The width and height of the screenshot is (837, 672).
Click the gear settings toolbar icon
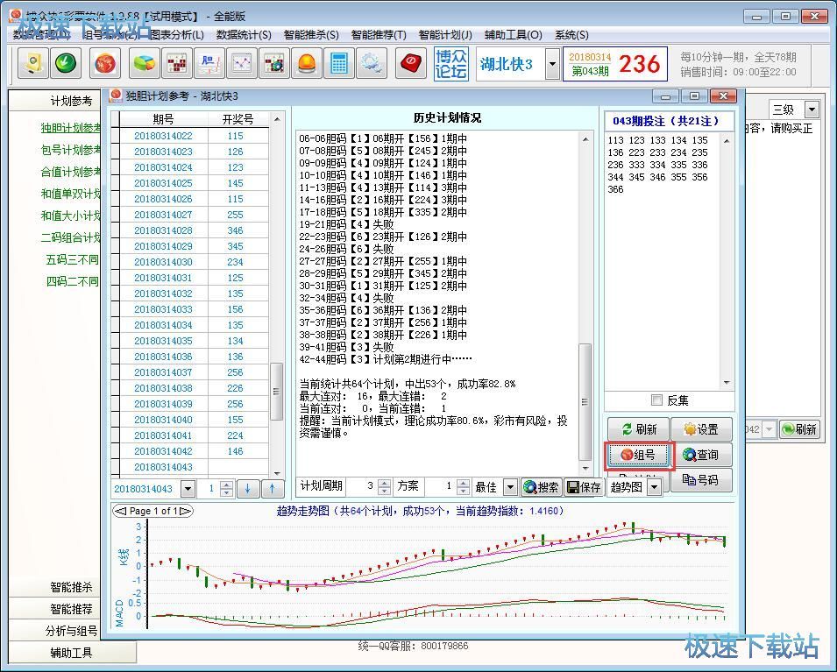point(370,63)
